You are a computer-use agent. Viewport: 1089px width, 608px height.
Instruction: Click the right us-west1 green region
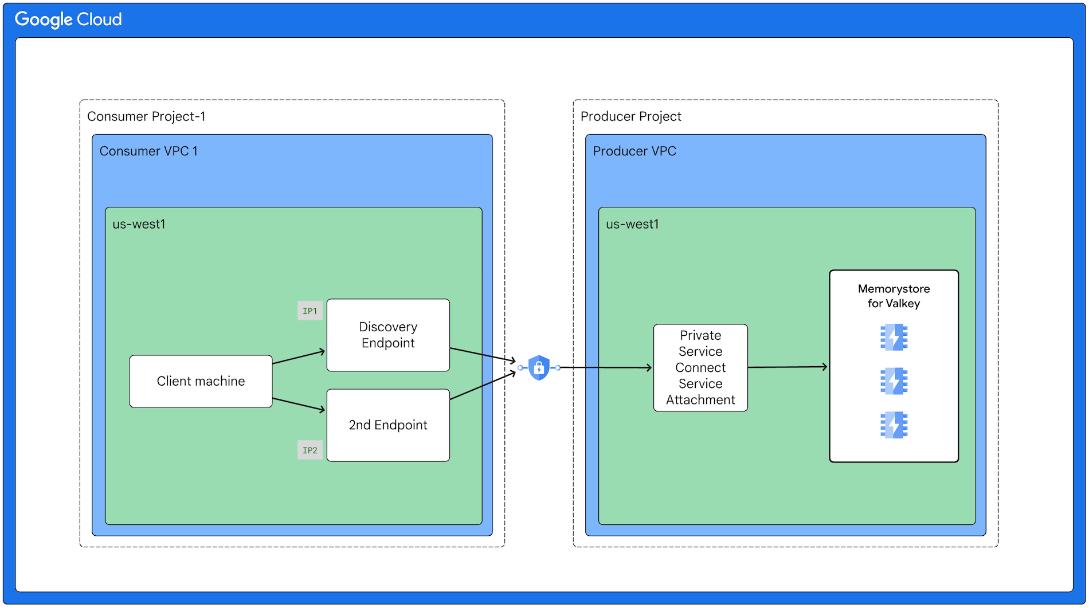(x=632, y=224)
